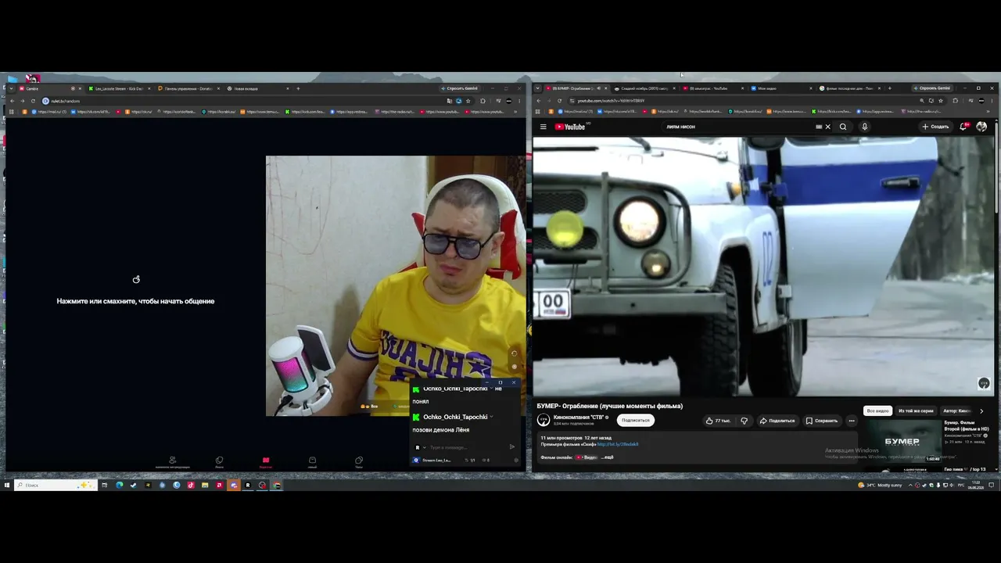Expand the video description with 'ещё'
This screenshot has height=563, width=1001.
[x=608, y=457]
